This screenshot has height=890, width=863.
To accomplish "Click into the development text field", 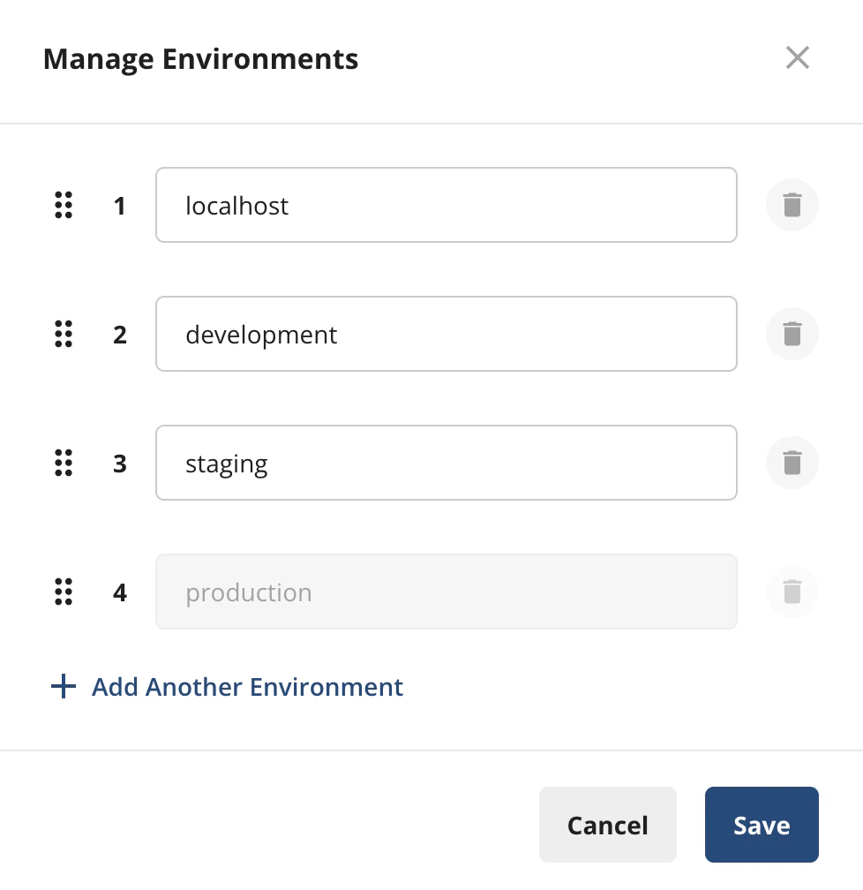I will coord(446,334).
